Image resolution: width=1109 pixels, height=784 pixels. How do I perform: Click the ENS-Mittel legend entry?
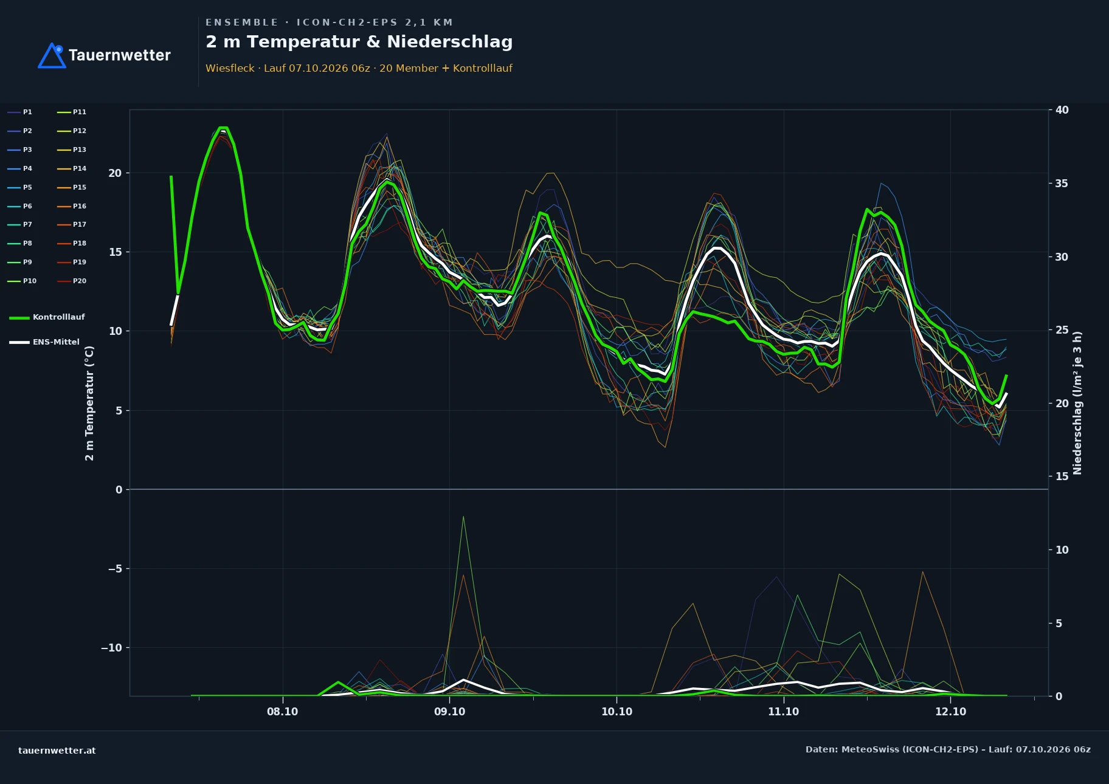(44, 342)
